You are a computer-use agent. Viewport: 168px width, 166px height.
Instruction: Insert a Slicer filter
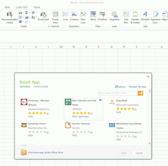(x=93, y=16)
